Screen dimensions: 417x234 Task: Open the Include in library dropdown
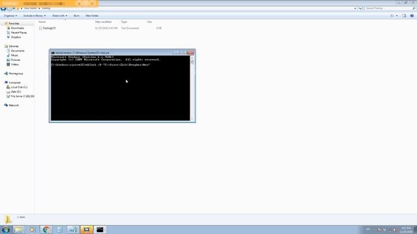point(35,16)
